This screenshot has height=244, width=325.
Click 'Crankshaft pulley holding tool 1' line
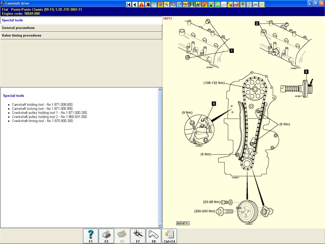50,113
